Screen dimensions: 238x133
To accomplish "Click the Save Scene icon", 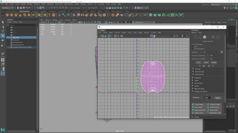I will tap(24, 8).
